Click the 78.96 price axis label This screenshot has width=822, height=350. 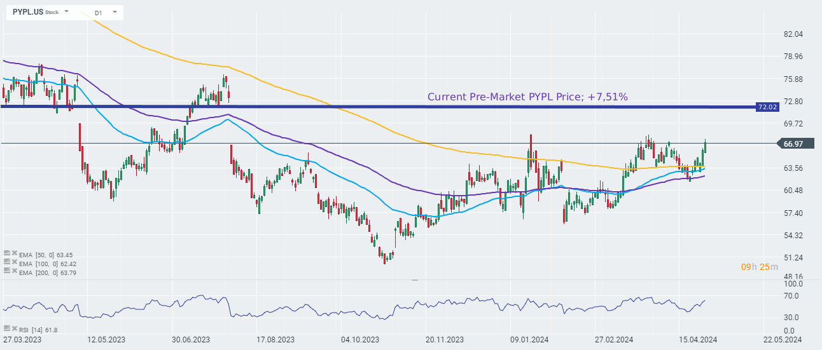pos(793,57)
